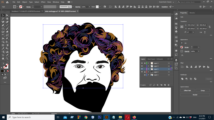Open the Layers panel dock icon
This screenshot has height=120, width=214.
coord(176,60)
